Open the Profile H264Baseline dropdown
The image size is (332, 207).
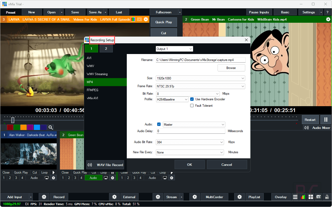(172, 99)
